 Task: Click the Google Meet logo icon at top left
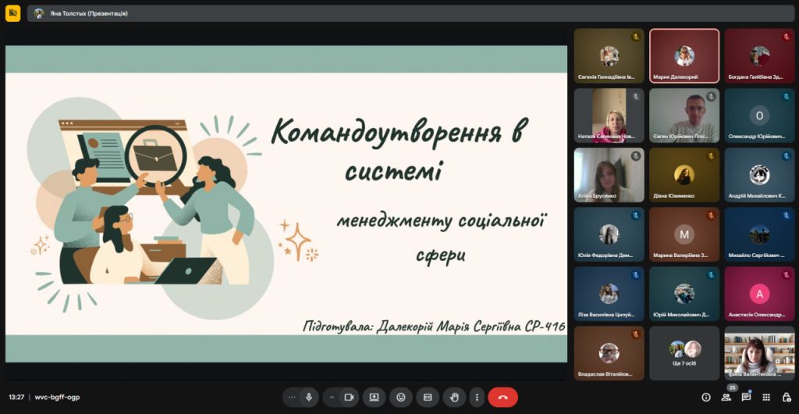(x=12, y=13)
